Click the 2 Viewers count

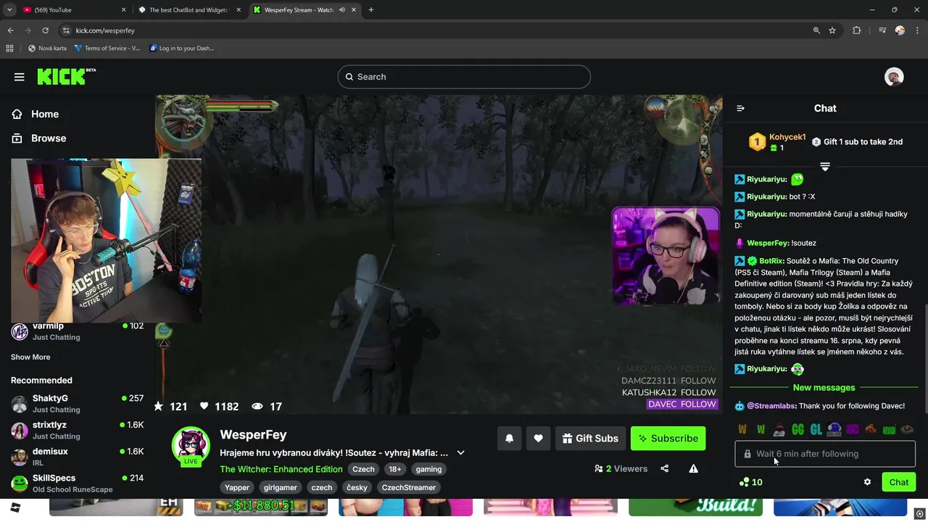click(621, 468)
